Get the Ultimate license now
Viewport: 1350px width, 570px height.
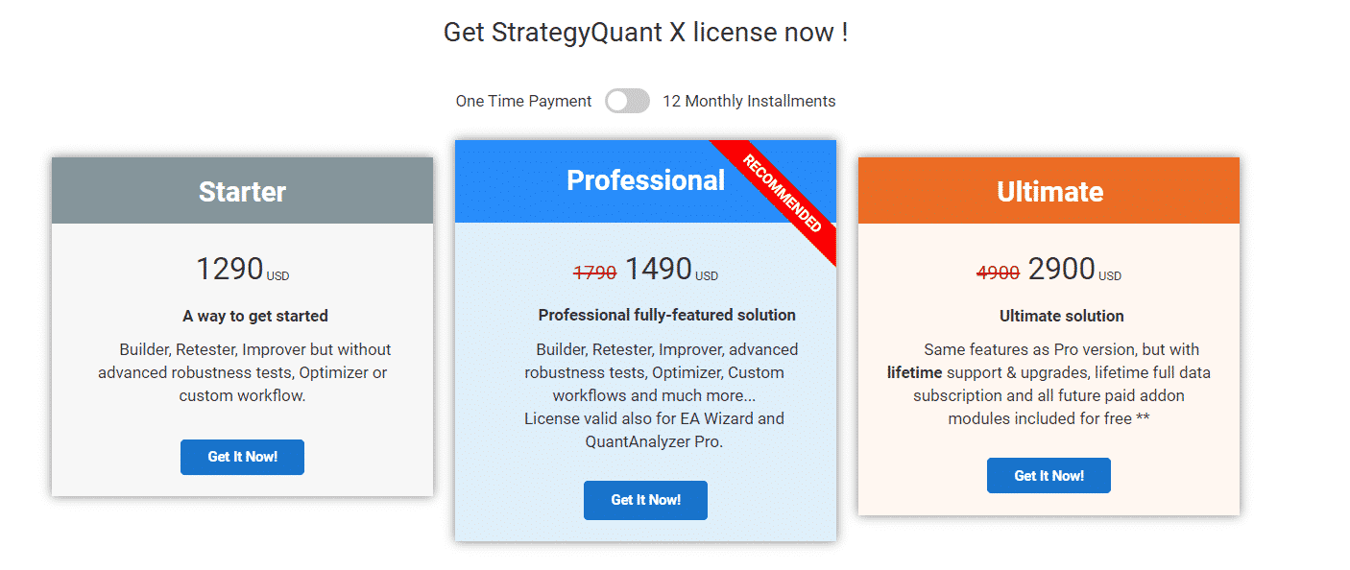click(1049, 476)
